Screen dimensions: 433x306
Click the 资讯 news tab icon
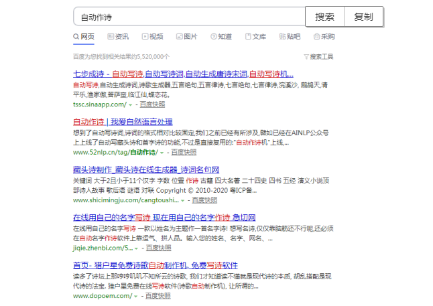pos(111,37)
